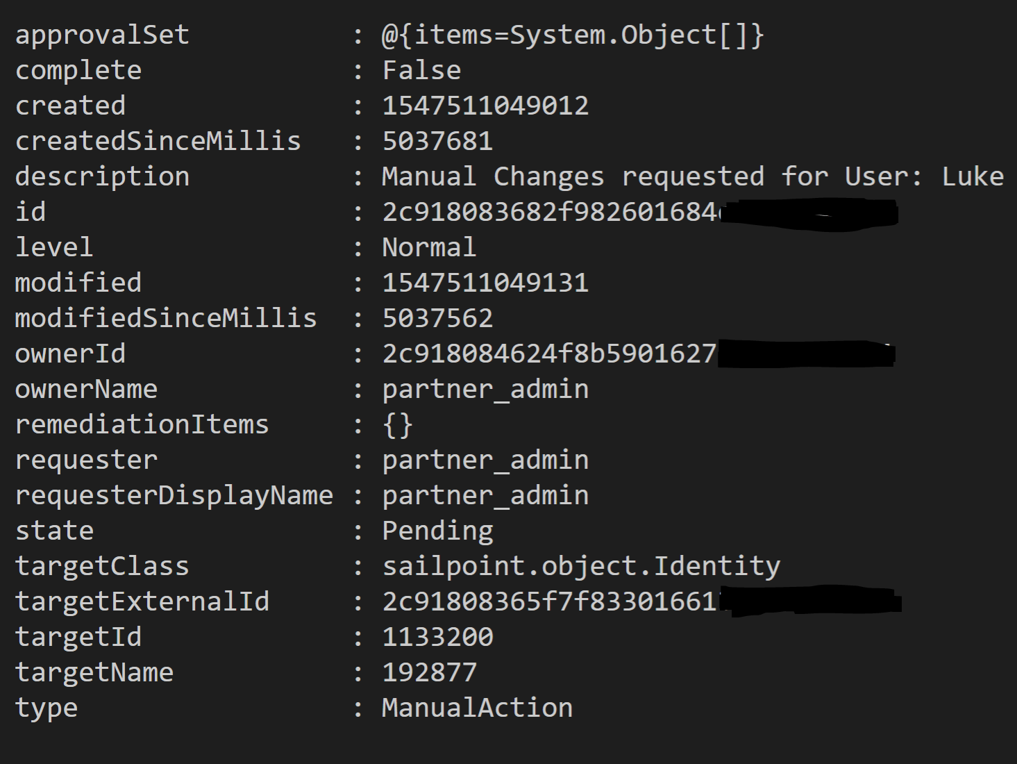Click the Pending state value
Viewport: 1017px width, 764px height.
click(x=437, y=531)
